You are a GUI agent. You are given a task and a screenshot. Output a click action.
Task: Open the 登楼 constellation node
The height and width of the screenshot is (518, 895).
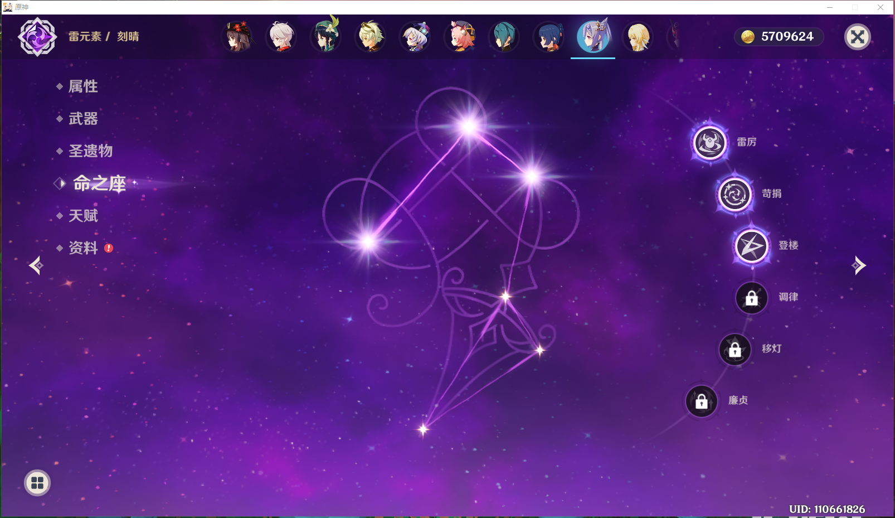pos(751,246)
